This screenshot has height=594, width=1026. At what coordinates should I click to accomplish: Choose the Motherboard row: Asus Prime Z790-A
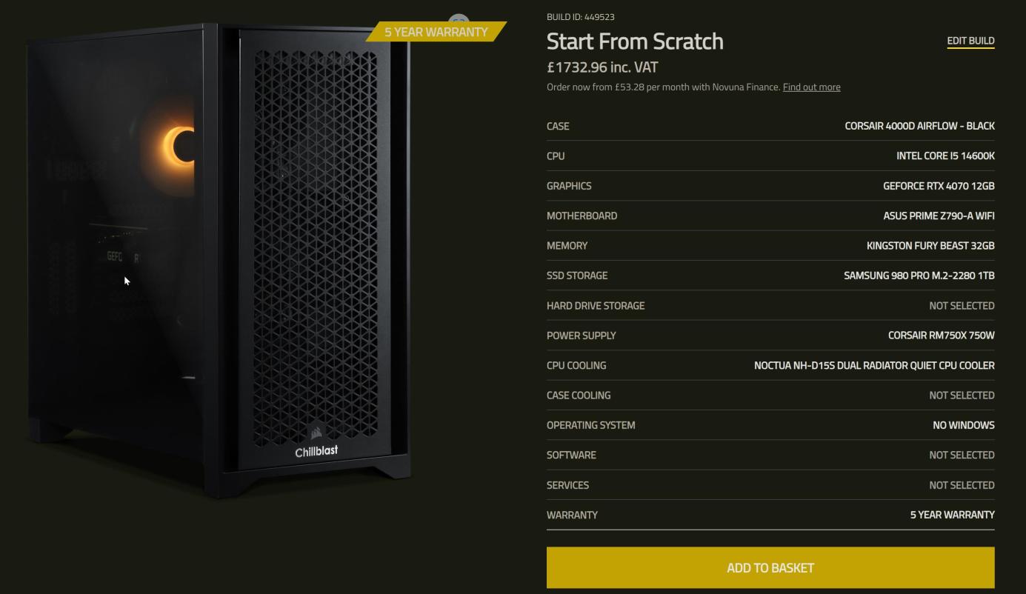[x=770, y=216]
